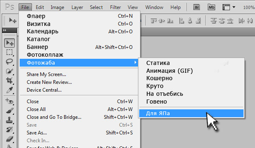Open dropdown arrow next to filmstrip icon
Screen dimensions: 255x148
234,7
